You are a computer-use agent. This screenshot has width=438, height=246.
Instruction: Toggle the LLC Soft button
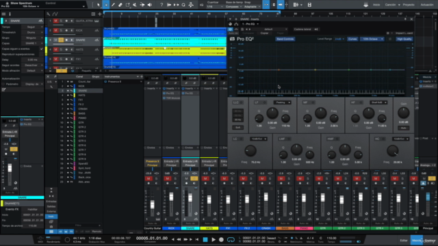point(237,128)
